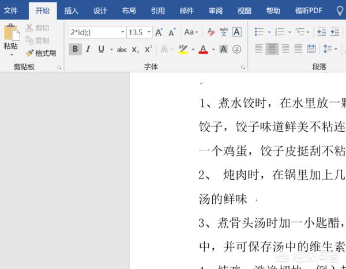Open the underline style dropdown arrow

coord(111,49)
